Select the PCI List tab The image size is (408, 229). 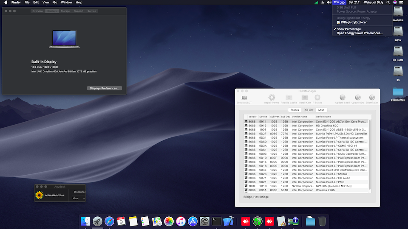(309, 110)
